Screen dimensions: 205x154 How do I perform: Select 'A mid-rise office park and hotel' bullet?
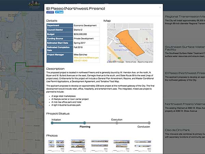click(x=66, y=102)
